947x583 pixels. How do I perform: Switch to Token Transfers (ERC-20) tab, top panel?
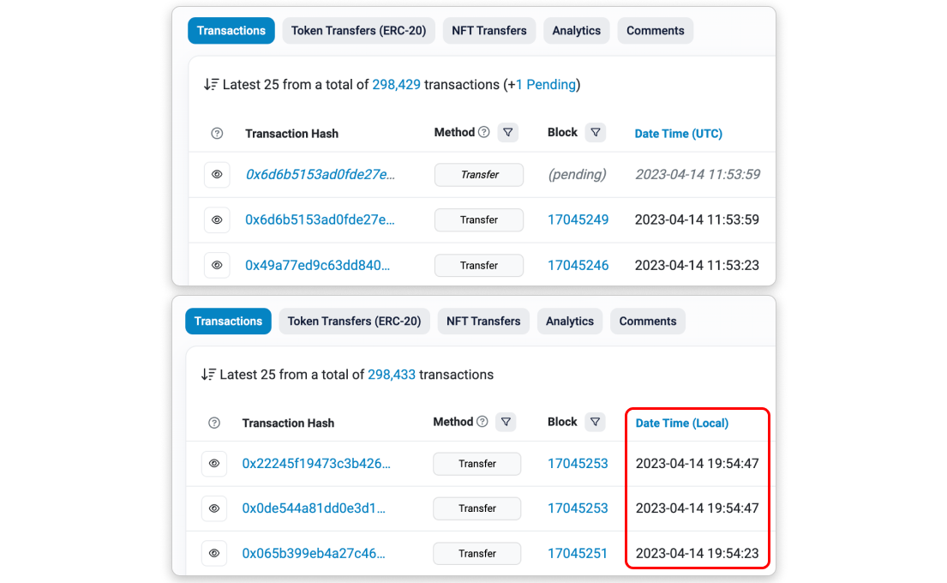pos(358,31)
